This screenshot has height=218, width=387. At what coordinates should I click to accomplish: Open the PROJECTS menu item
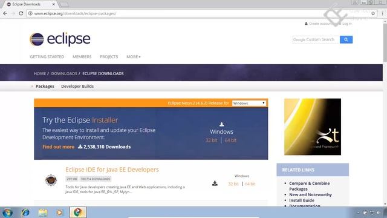(109, 56)
